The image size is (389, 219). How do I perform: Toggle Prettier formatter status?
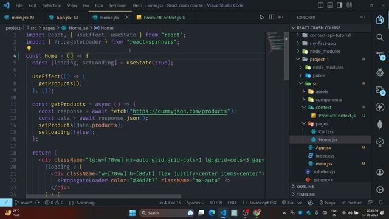click(x=351, y=203)
